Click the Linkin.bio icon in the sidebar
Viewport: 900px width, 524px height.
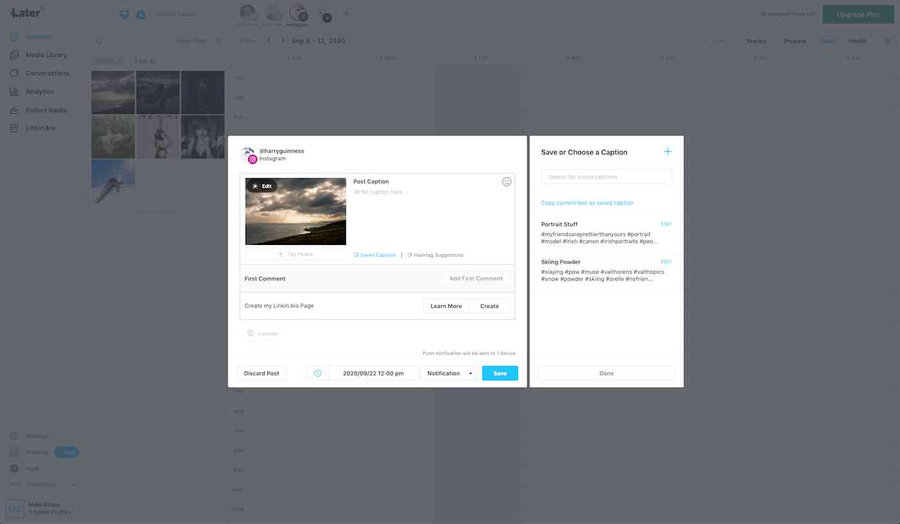[x=14, y=128]
